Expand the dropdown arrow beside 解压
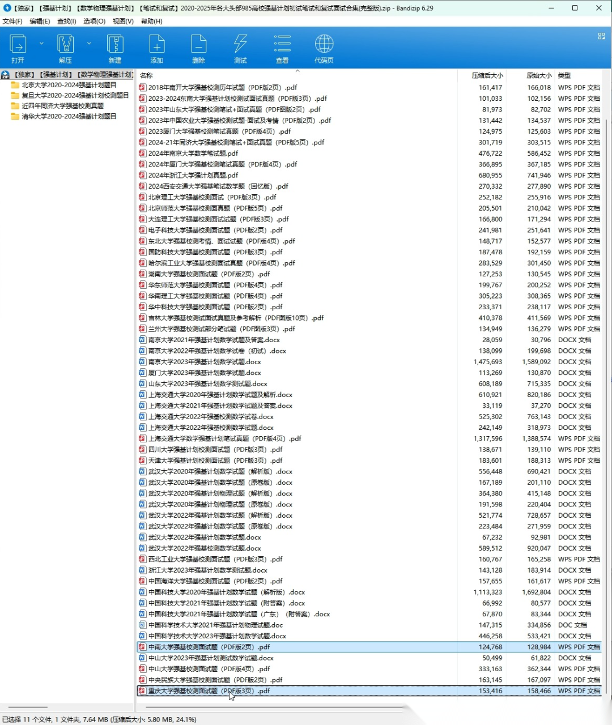The image size is (612, 725). pos(89,43)
